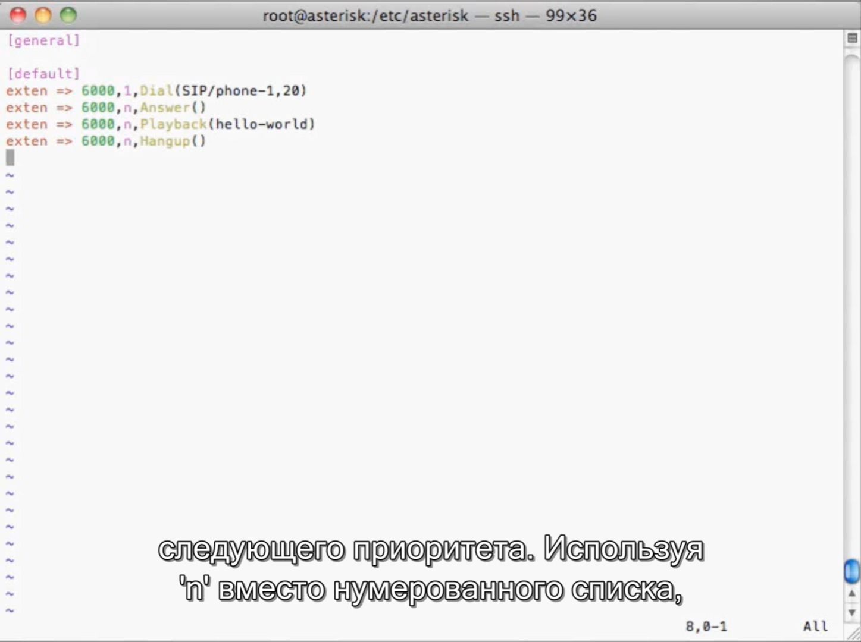Screen dimensions: 861x642
Task: Click the gray cursor block below the Hangup line
Action: point(10,158)
